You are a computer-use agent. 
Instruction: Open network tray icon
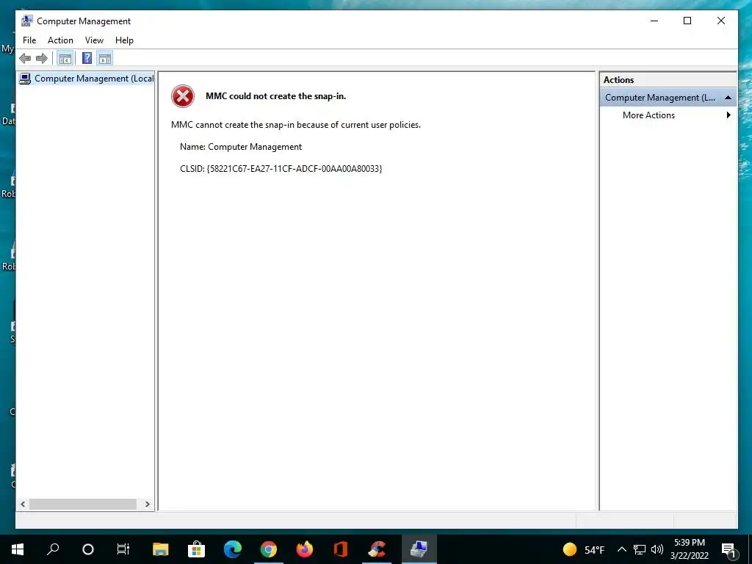[x=640, y=549]
